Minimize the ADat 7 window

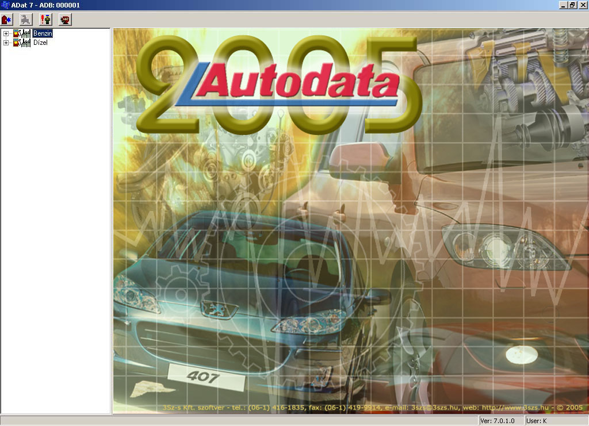point(563,5)
